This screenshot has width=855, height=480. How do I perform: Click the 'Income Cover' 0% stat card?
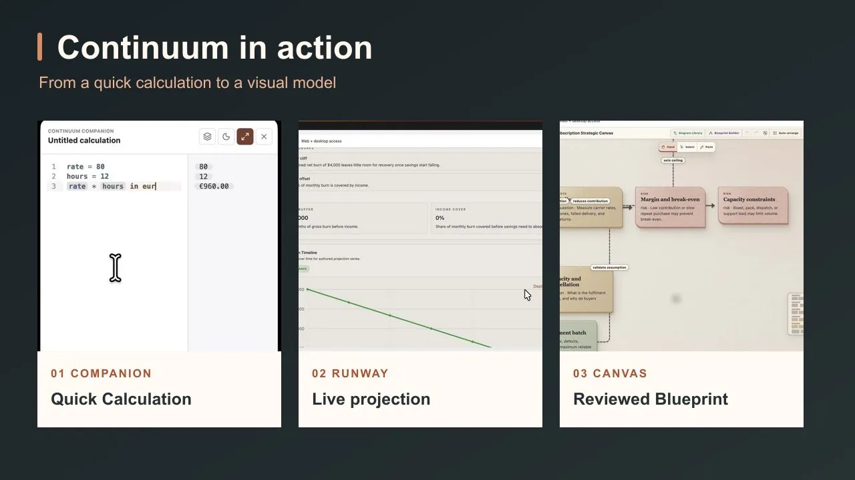[x=486, y=217]
